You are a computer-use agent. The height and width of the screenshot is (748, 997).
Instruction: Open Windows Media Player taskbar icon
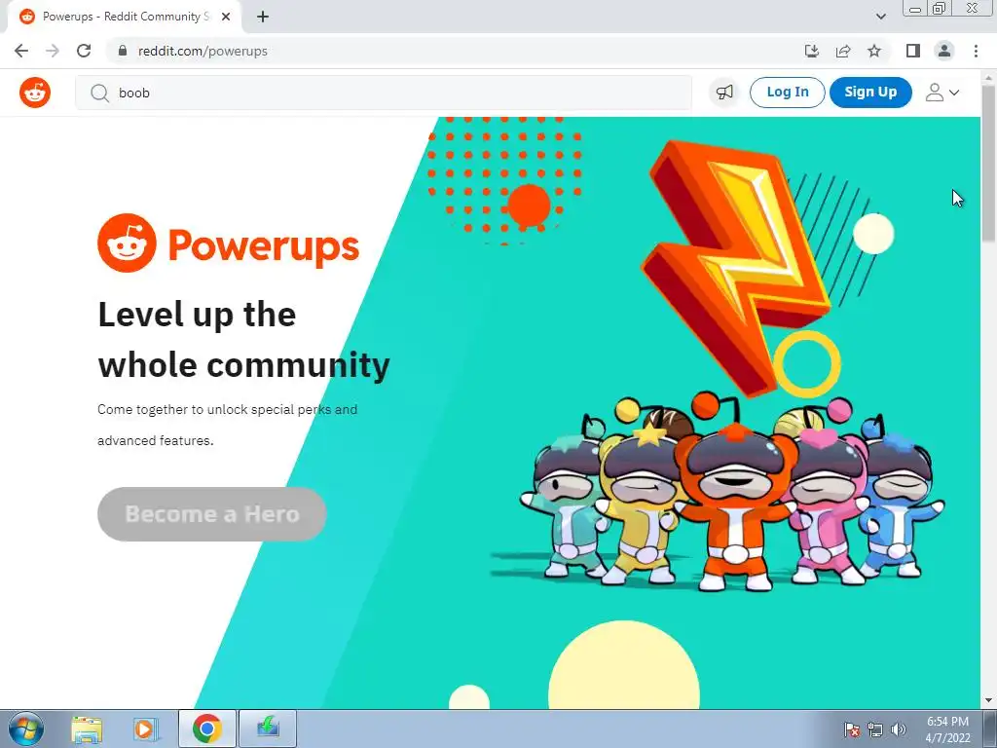(x=146, y=729)
